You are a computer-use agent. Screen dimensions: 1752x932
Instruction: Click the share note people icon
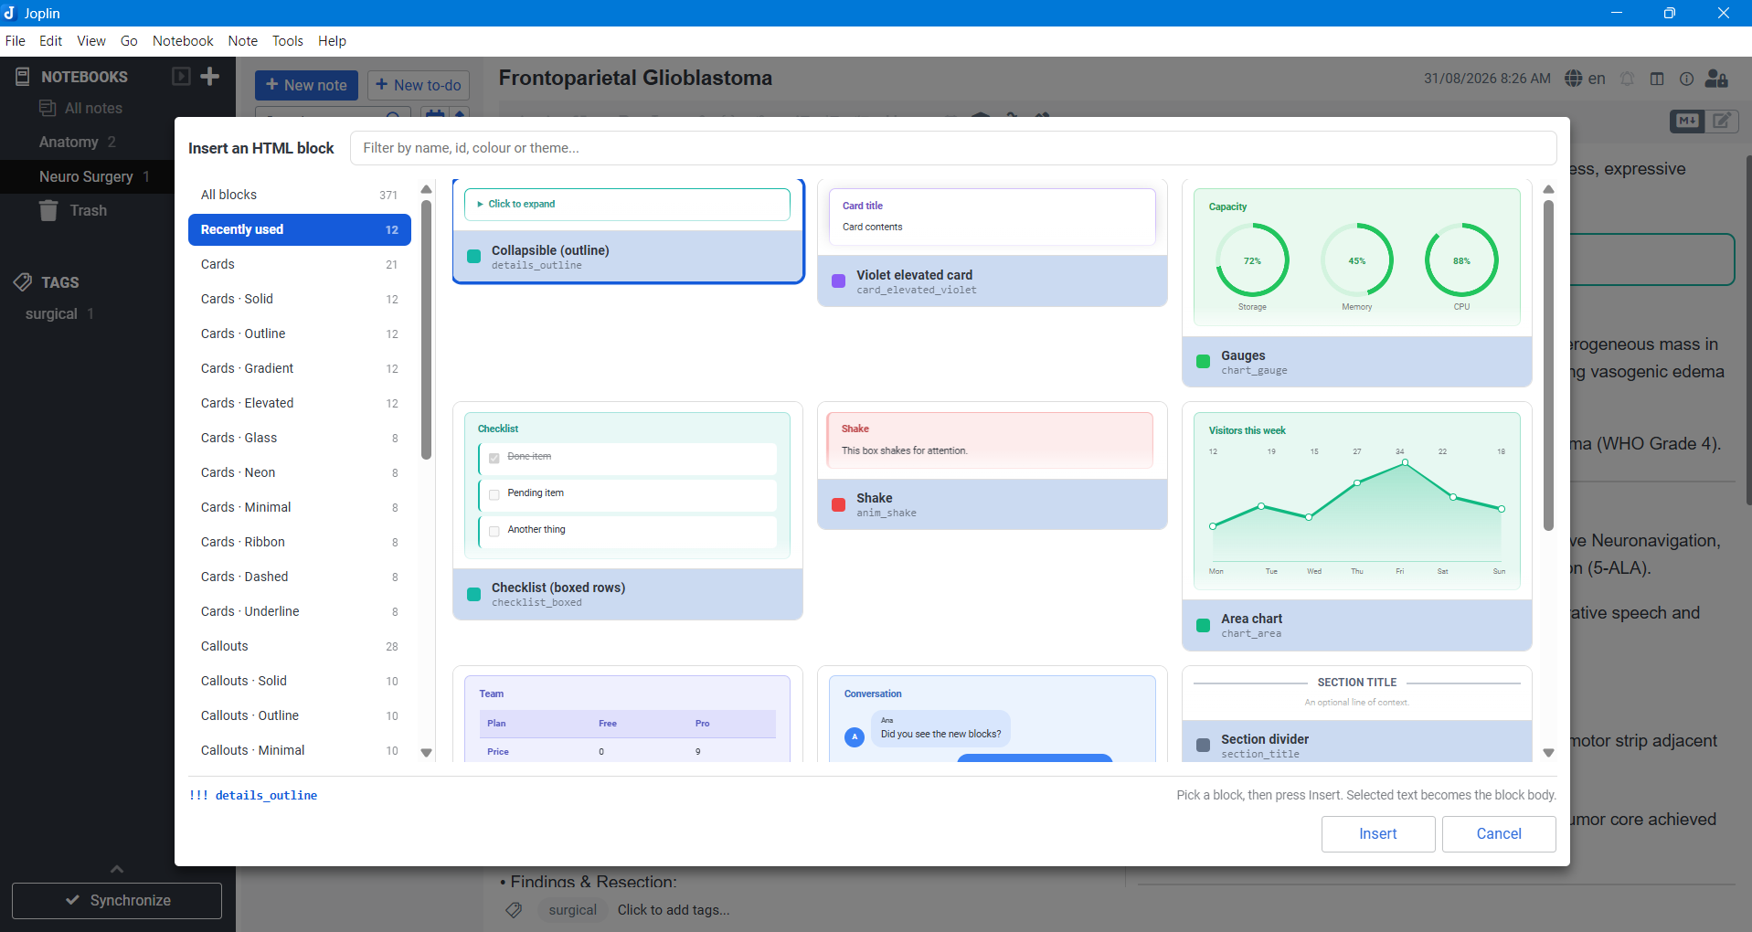pyautogui.click(x=1717, y=79)
